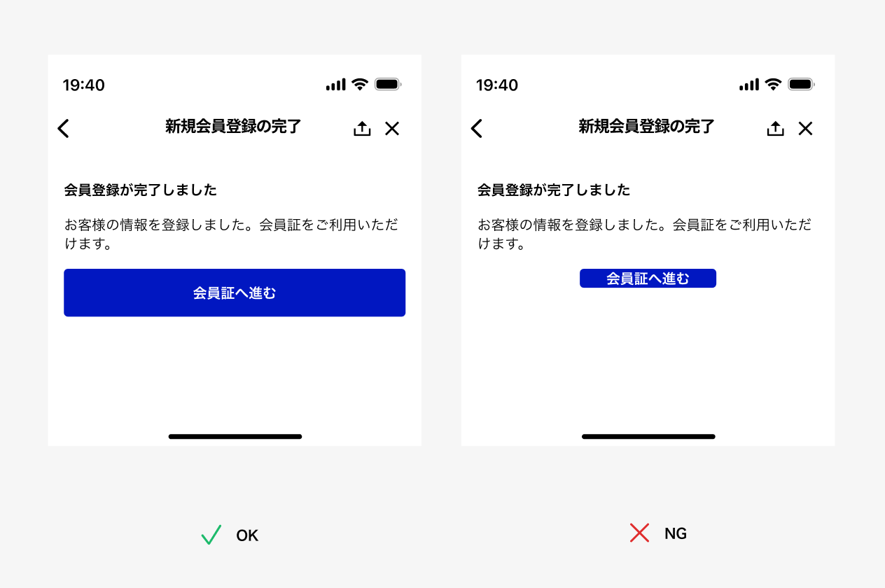Click the green checkmark next to OK
885x588 pixels.
pyautogui.click(x=211, y=535)
